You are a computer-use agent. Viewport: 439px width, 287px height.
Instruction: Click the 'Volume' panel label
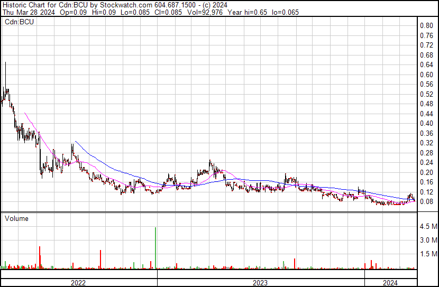16,218
